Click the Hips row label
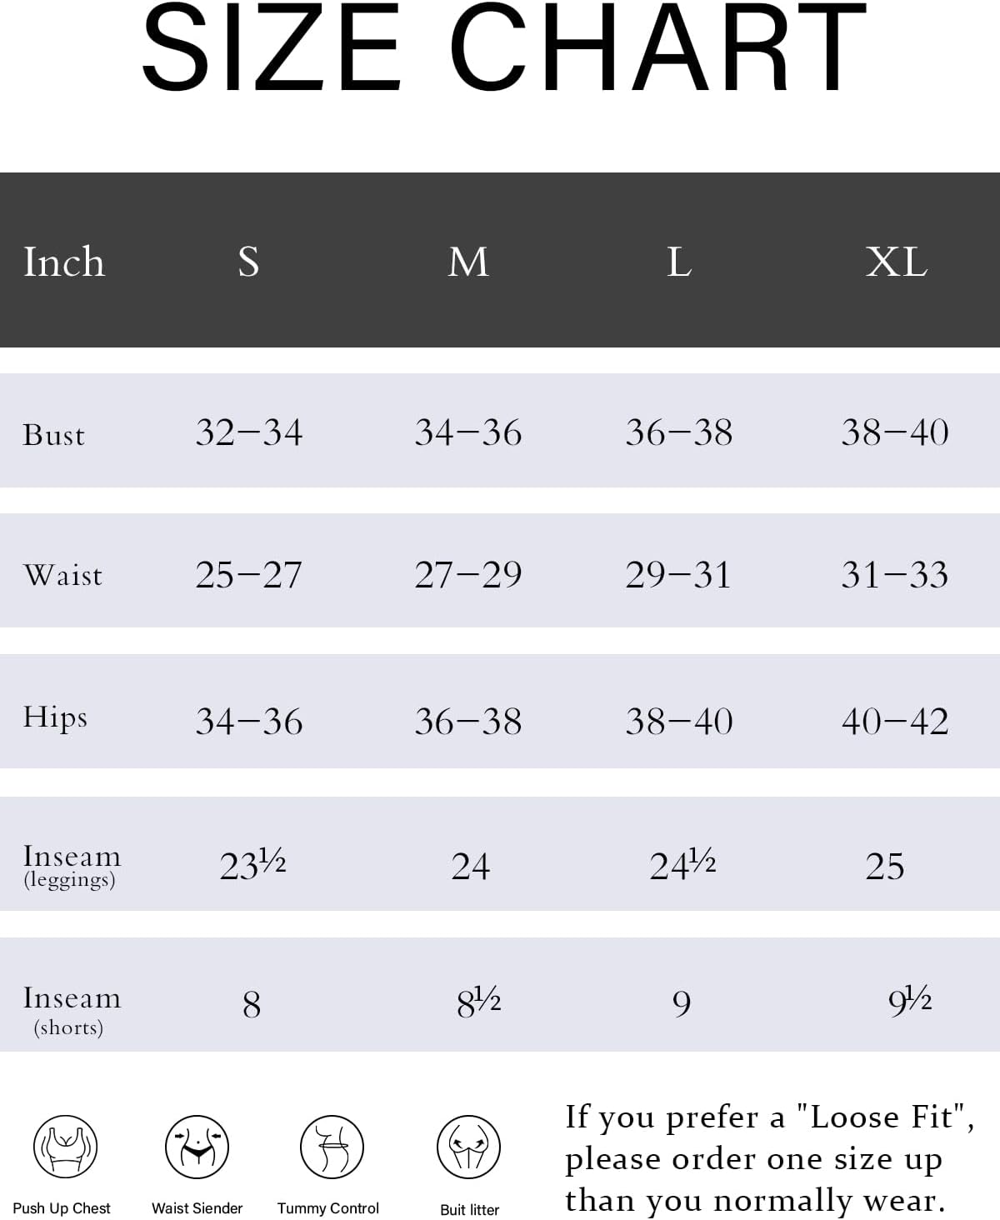The width and height of the screenshot is (1000, 1220). (55, 717)
